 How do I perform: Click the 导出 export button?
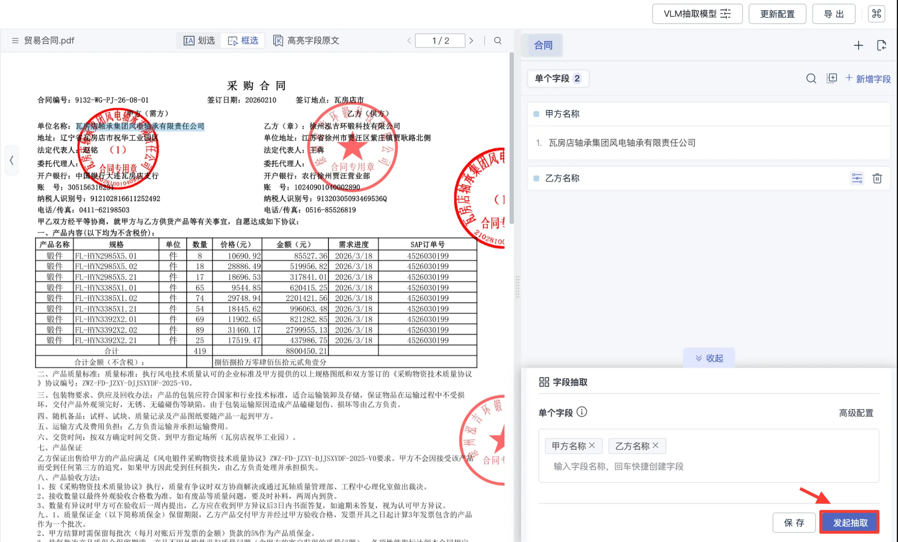[x=833, y=14]
